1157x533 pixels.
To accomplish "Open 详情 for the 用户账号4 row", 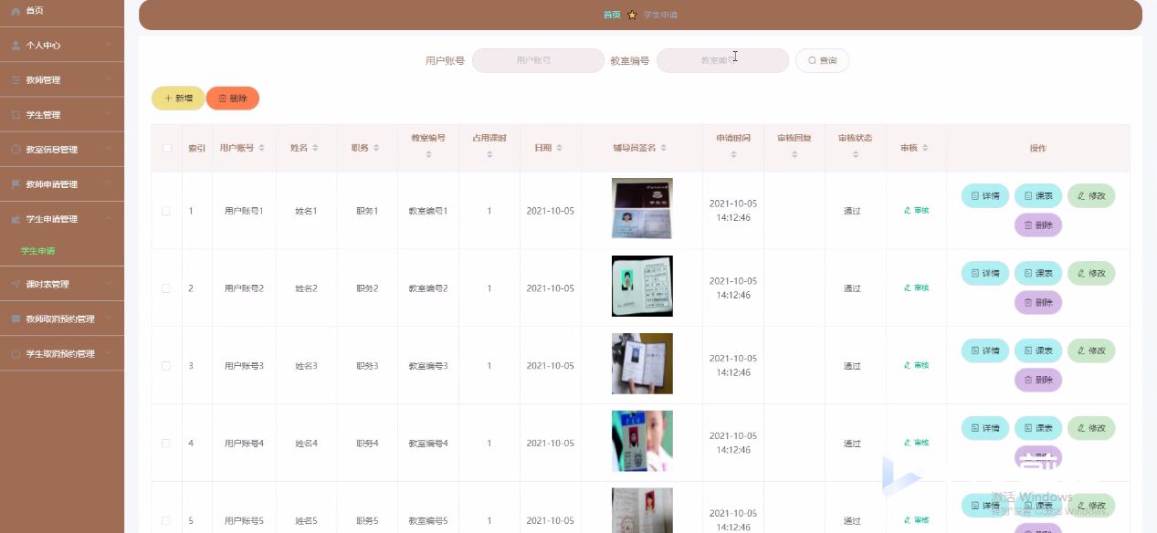I will (985, 428).
